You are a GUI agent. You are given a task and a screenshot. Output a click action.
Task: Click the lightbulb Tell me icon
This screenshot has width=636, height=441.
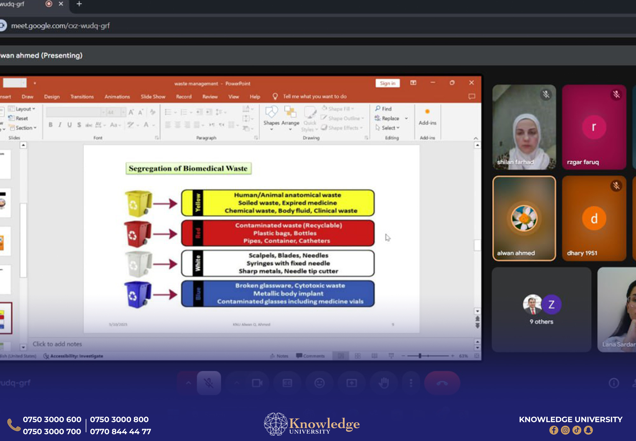275,96
